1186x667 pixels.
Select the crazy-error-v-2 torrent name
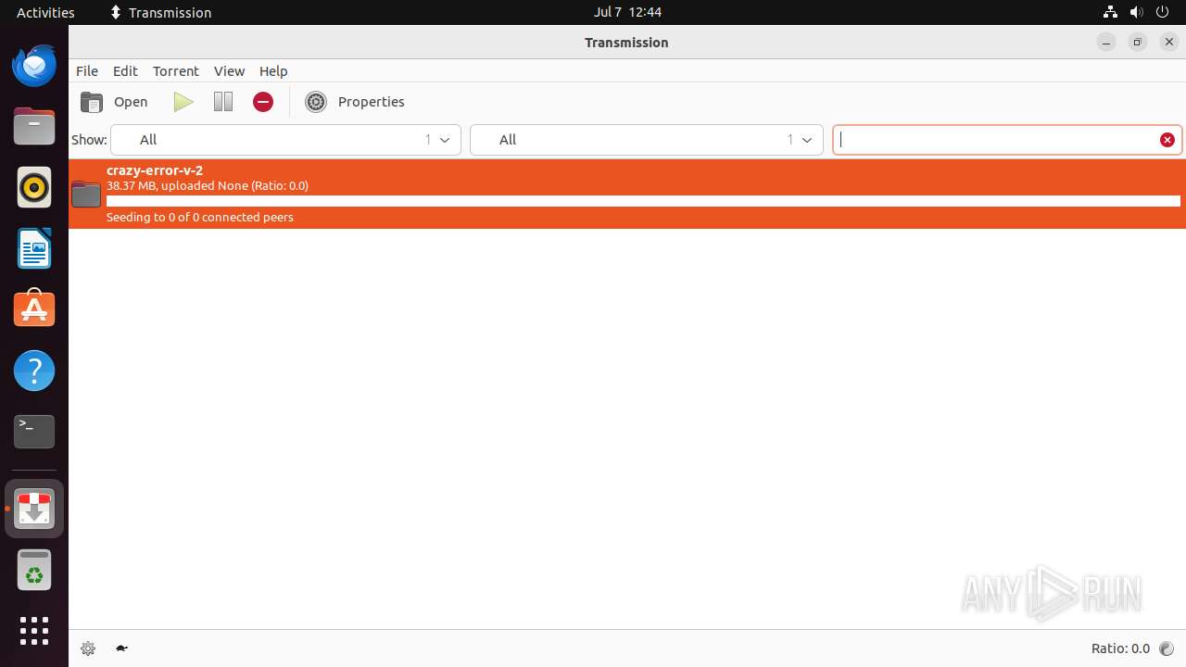[155, 170]
